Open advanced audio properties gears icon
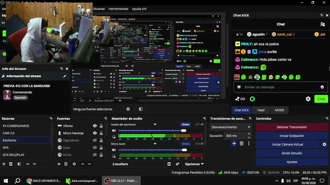The width and height of the screenshot is (330, 185). pyautogui.click(x=178, y=164)
